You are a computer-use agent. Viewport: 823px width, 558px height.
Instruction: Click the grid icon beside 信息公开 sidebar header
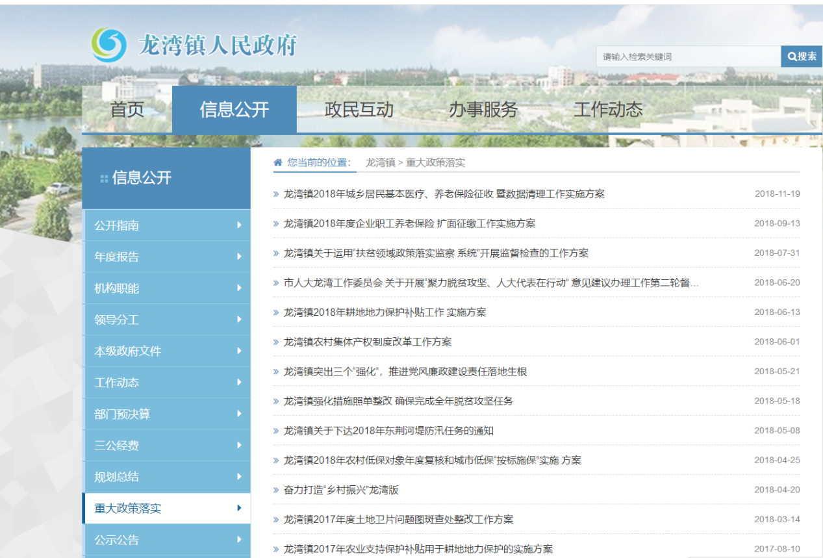[x=104, y=179]
